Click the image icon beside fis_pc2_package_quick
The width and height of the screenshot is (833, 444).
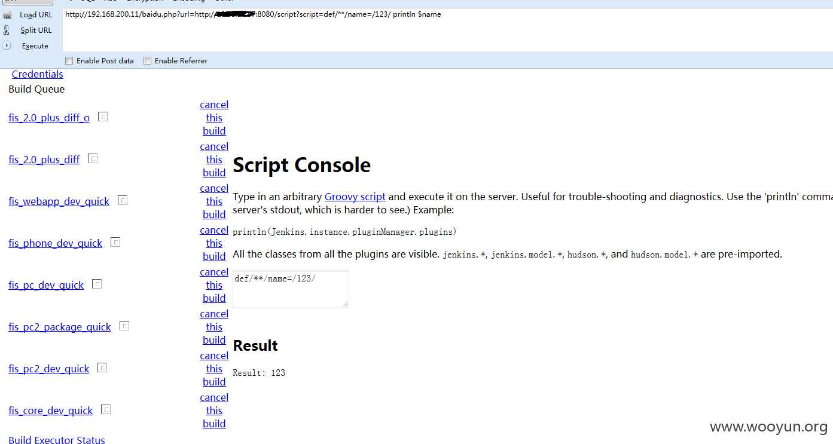[x=124, y=326]
